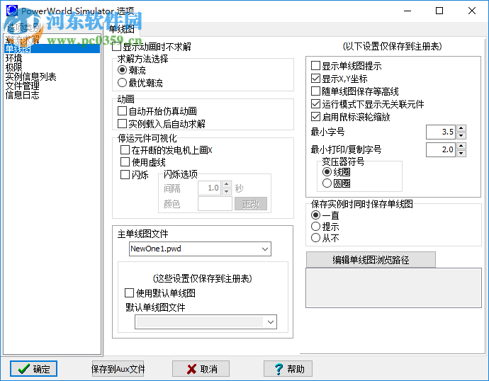489x381 pixels.
Task: Close the options dialog window
Action: 472,11
